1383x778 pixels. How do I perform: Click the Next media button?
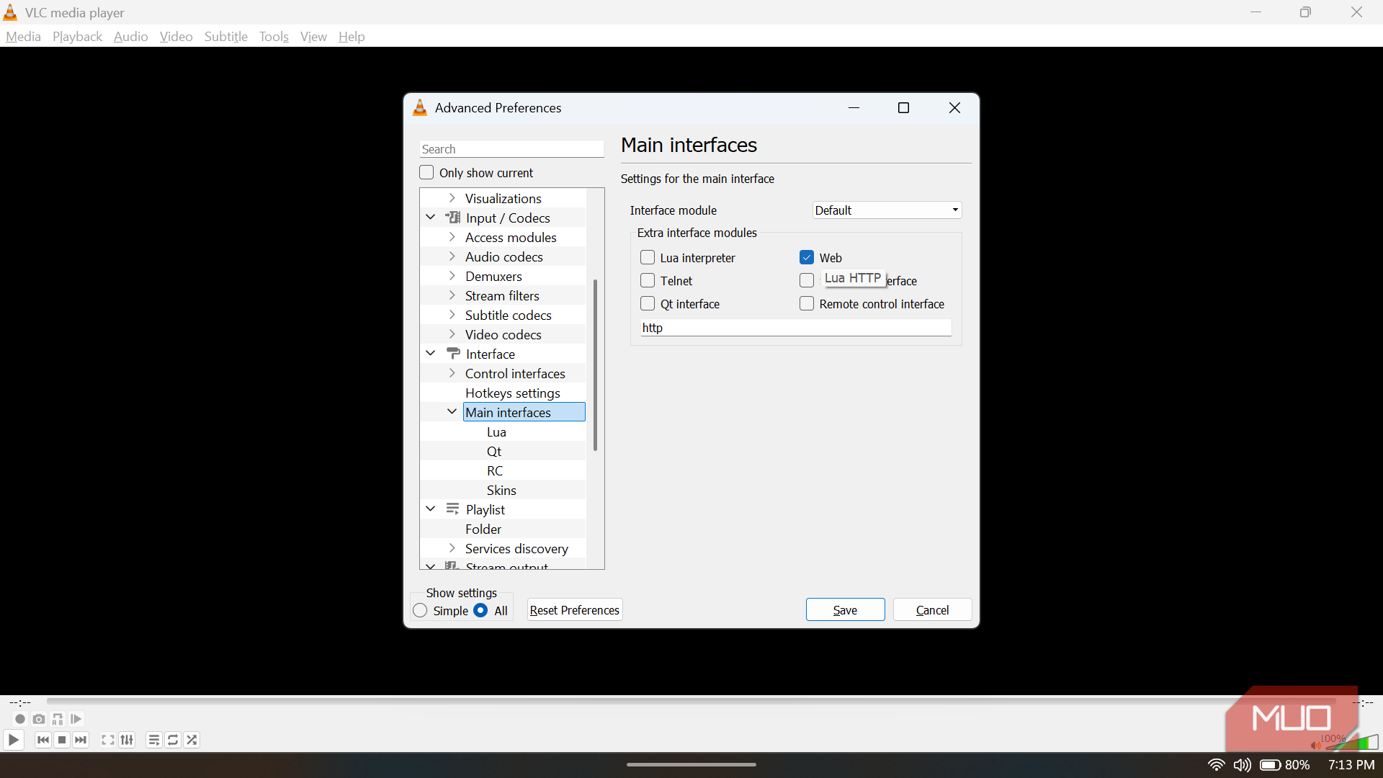[81, 740]
